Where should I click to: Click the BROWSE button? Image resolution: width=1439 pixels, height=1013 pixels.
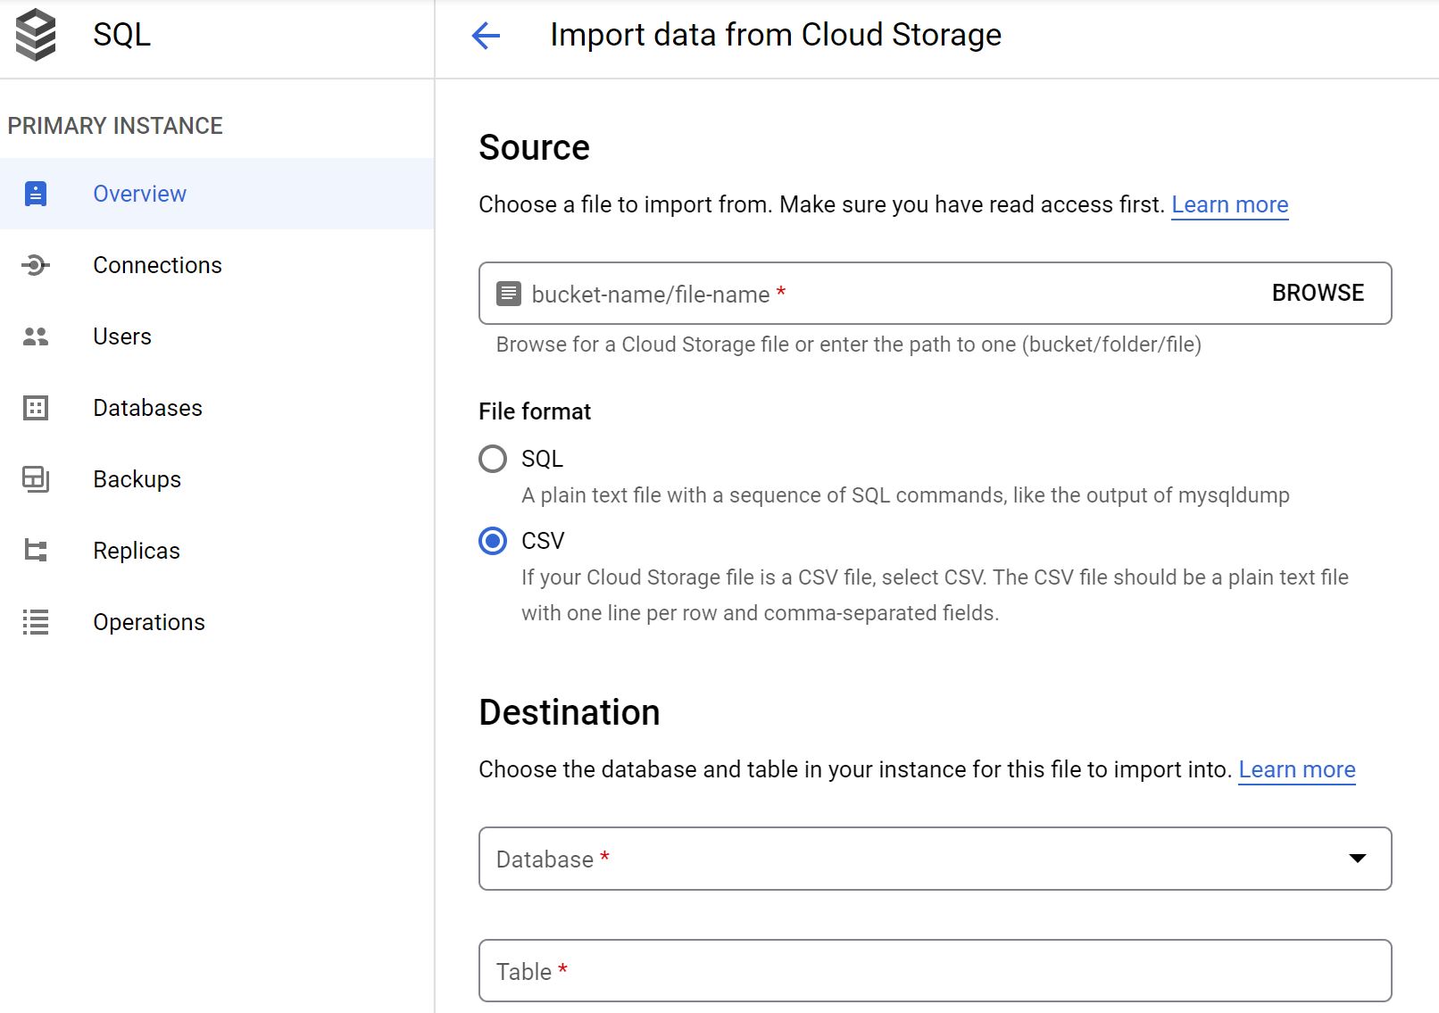tap(1317, 293)
